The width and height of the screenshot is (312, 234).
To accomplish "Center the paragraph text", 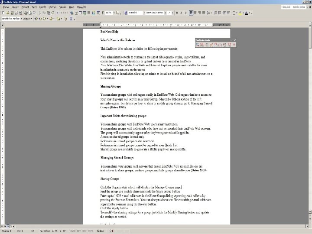I will pos(195,13).
